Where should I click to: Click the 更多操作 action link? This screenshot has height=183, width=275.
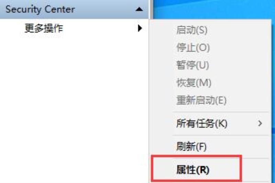pyautogui.click(x=44, y=28)
